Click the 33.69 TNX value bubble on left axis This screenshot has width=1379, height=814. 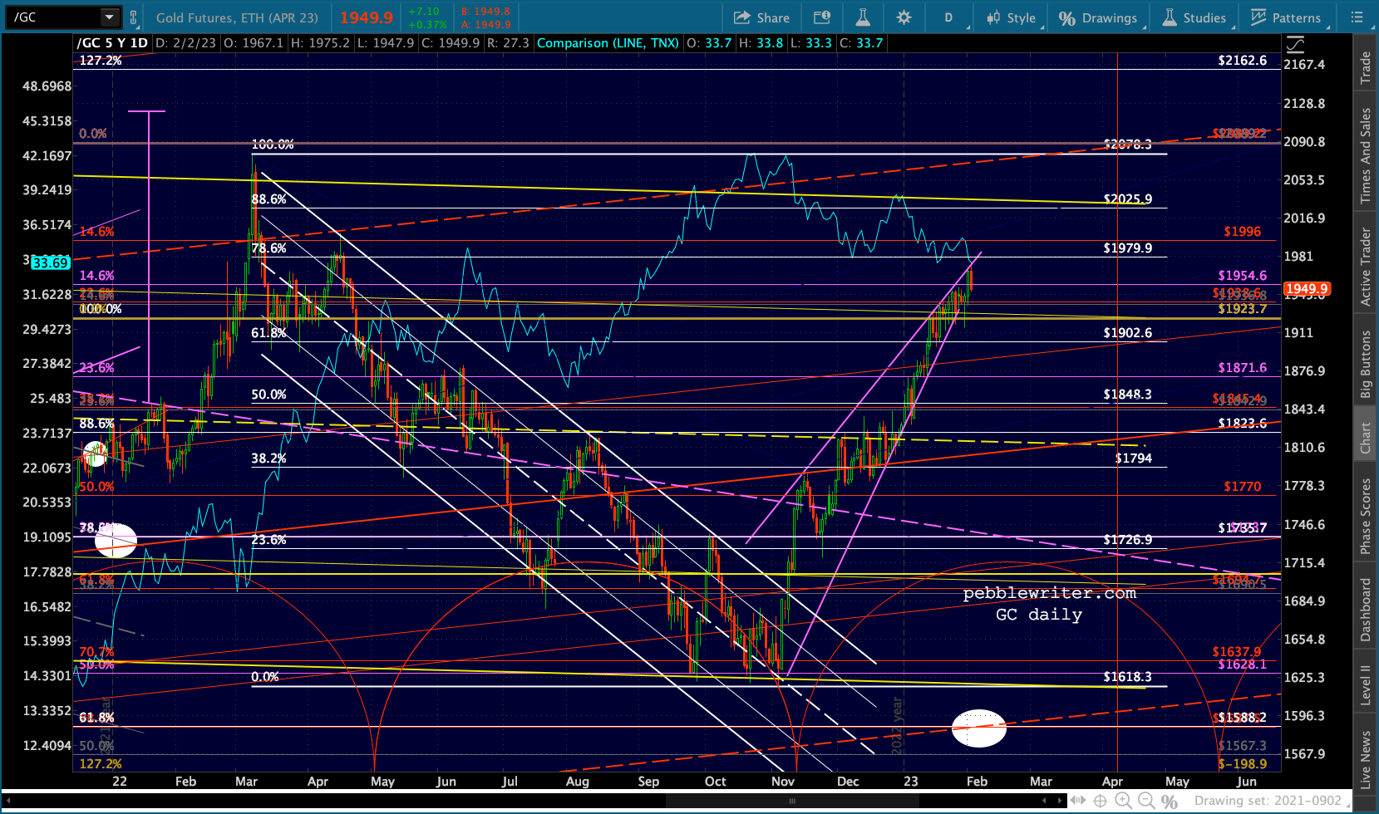click(50, 262)
